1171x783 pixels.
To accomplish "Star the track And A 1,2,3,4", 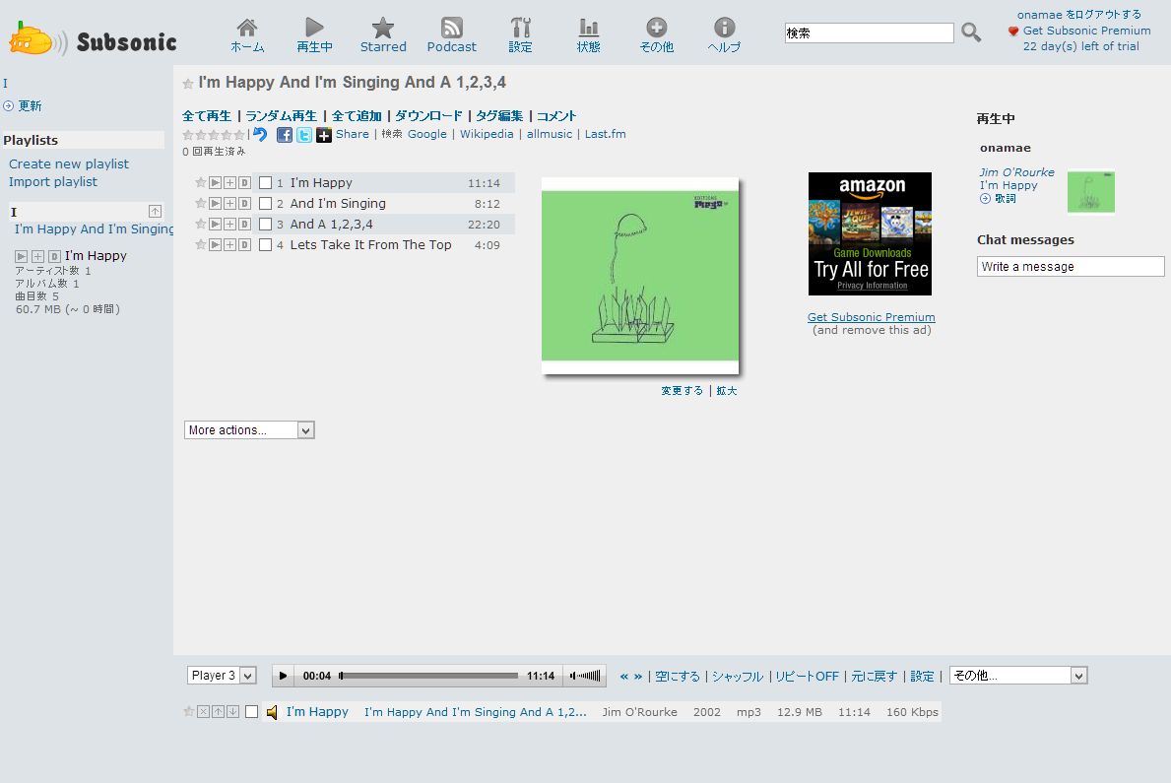I will click(200, 225).
